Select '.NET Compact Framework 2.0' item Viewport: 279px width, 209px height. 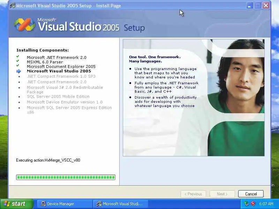tap(56, 82)
